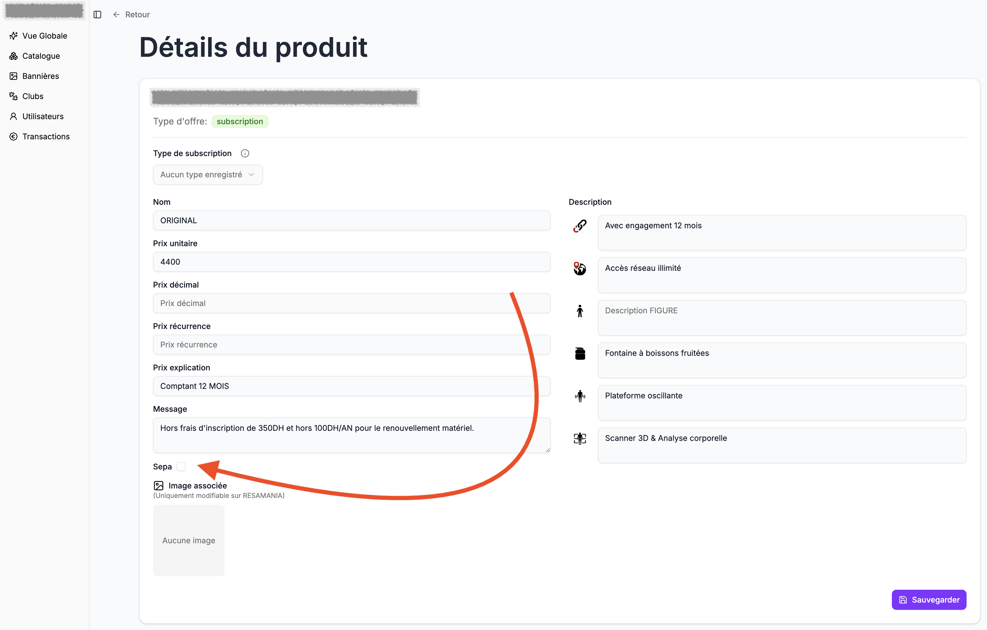The image size is (987, 630).
Task: Toggle the sidebar panel icon
Action: coord(97,14)
